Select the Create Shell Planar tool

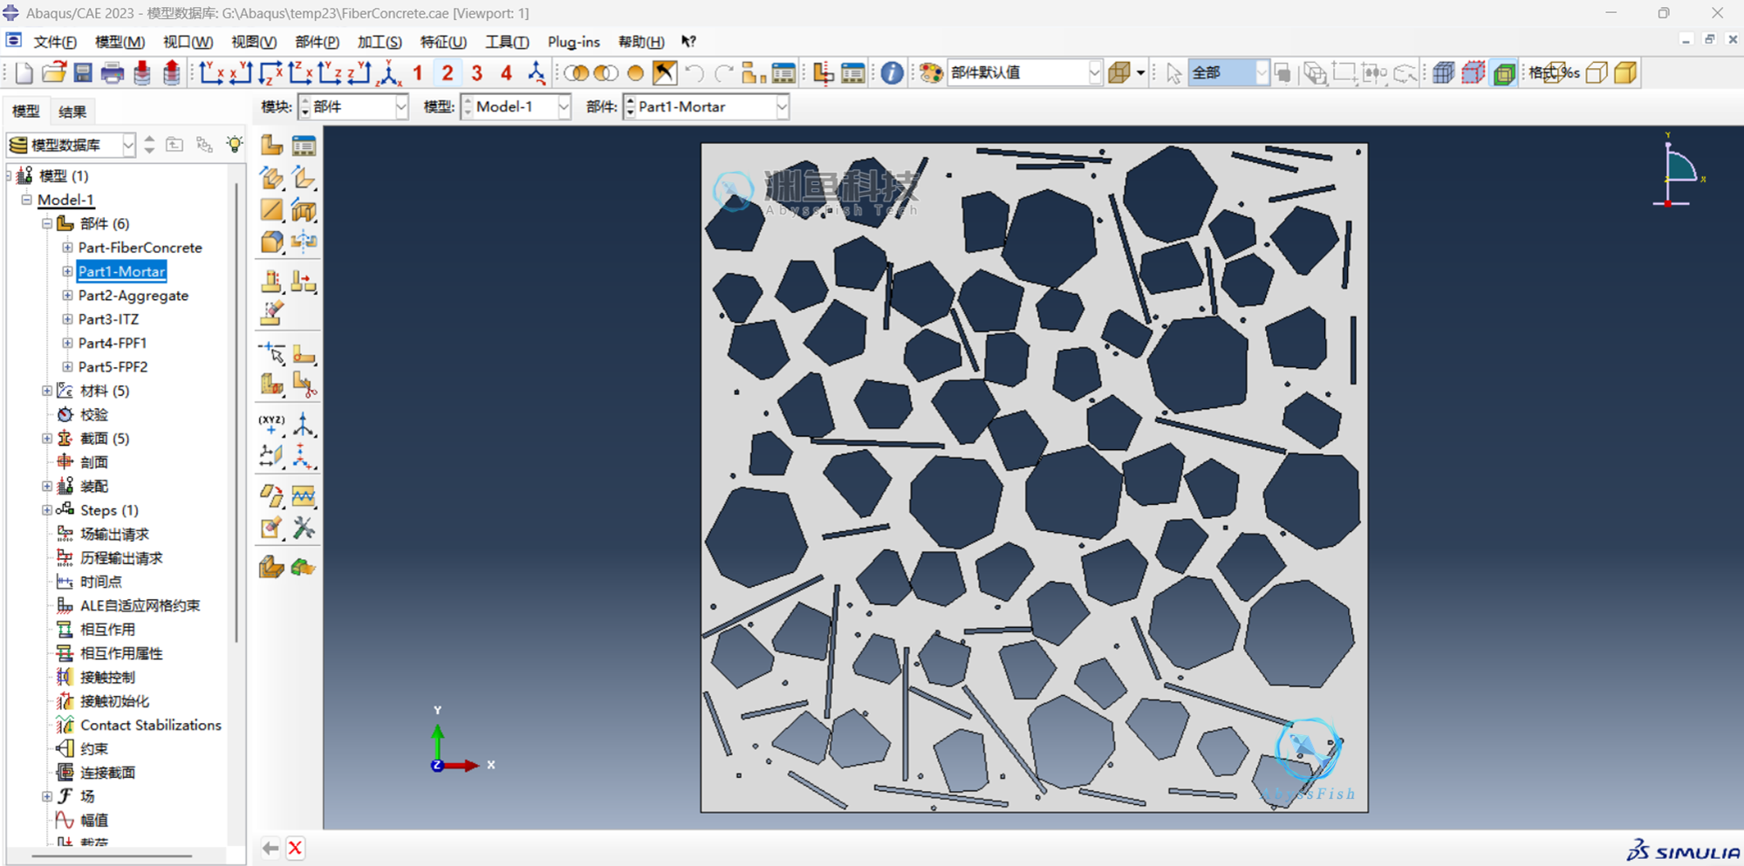click(x=272, y=210)
